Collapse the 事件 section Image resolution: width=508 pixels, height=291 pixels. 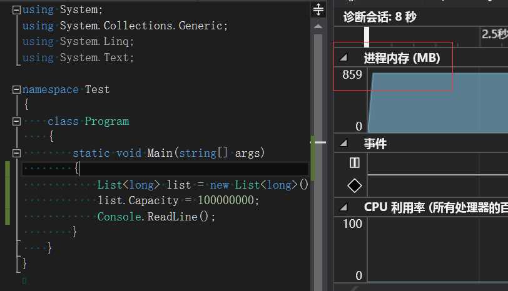(x=343, y=142)
